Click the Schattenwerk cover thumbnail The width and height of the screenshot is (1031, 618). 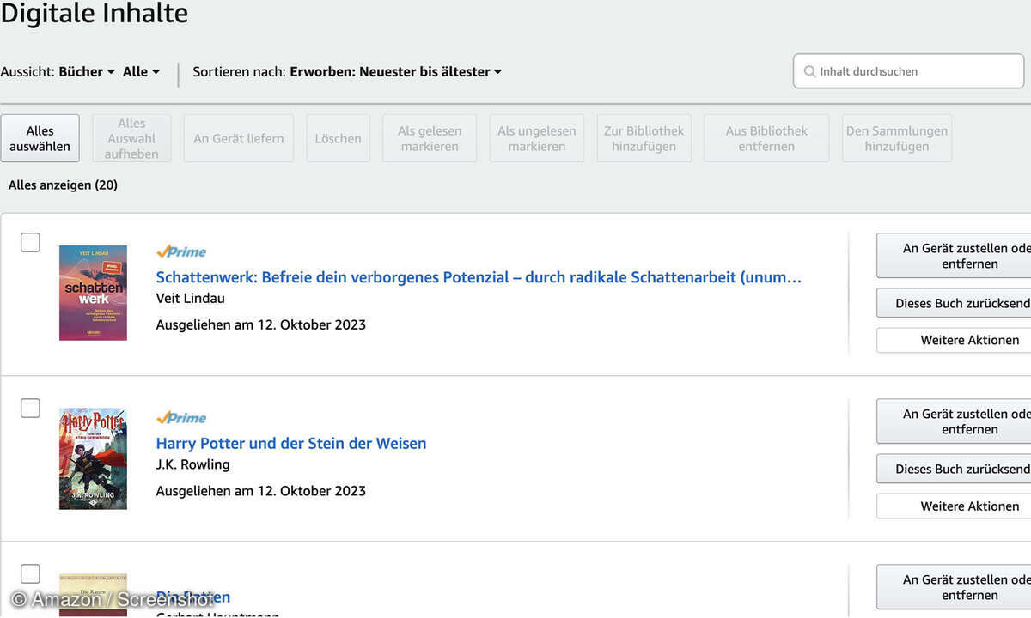93,293
